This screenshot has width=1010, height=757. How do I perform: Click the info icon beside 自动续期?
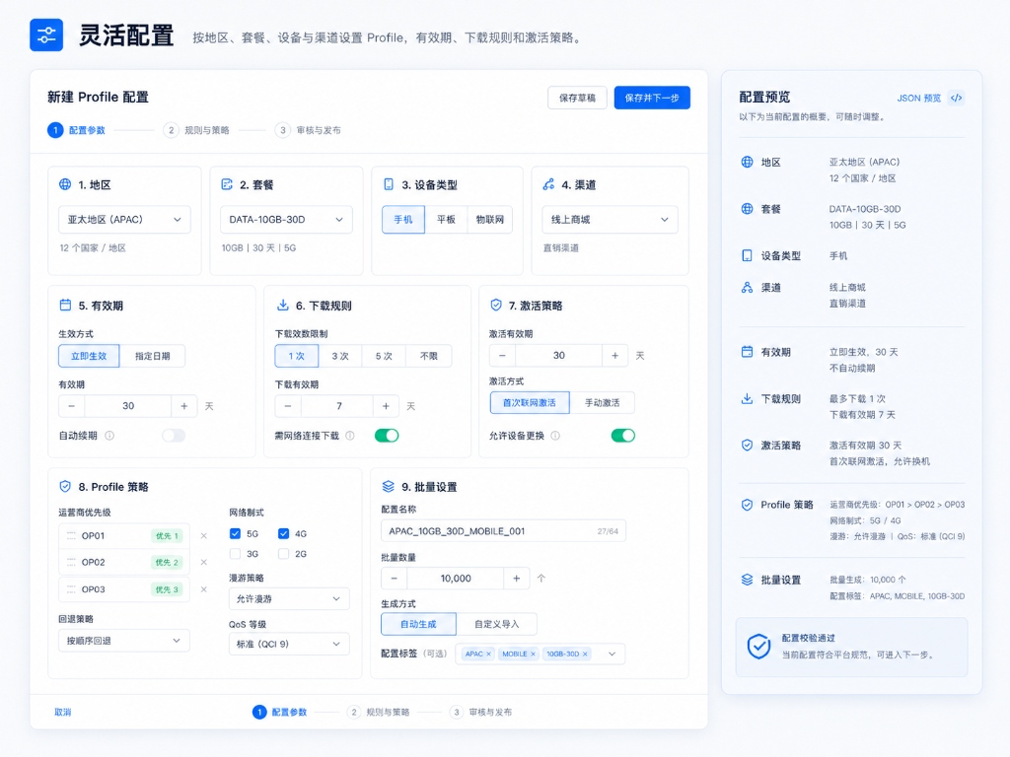pos(109,436)
